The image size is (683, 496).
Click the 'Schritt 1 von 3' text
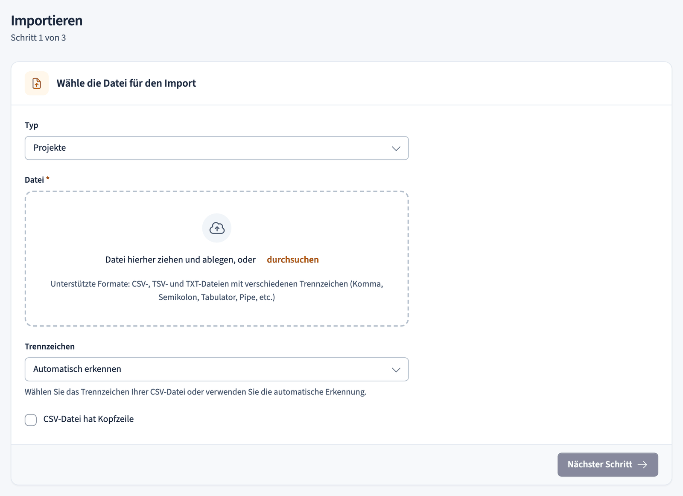[38, 38]
